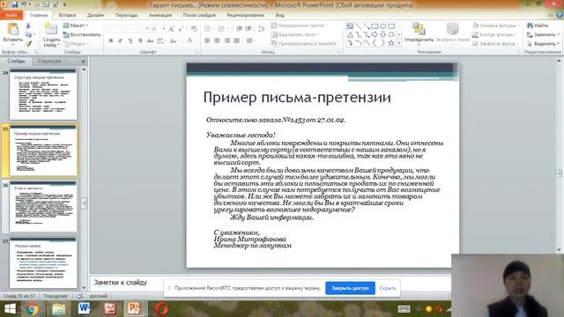Toggle text shadow formatting

[140, 41]
